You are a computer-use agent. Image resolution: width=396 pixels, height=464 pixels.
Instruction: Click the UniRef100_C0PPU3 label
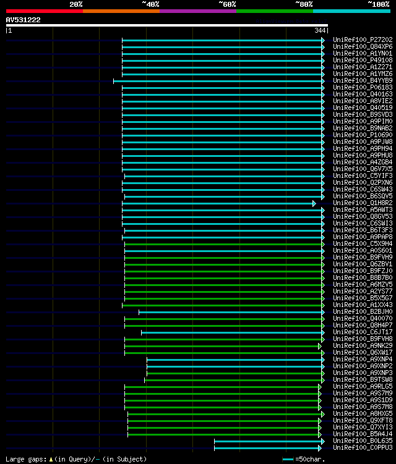pos(363,448)
